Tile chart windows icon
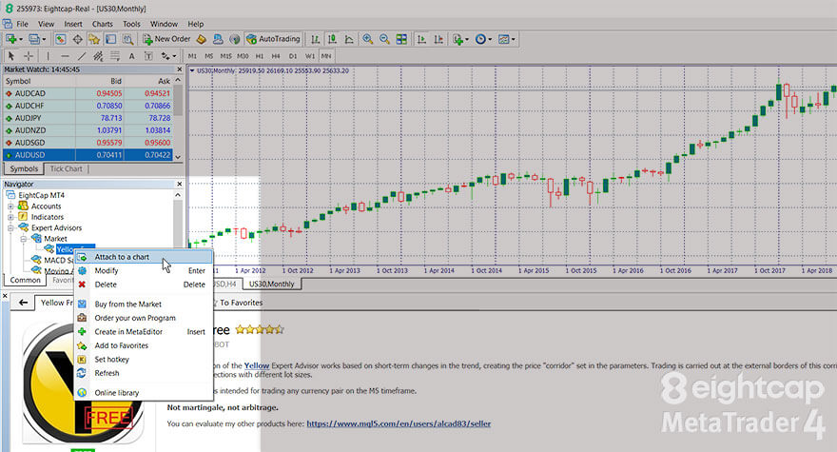 point(401,39)
